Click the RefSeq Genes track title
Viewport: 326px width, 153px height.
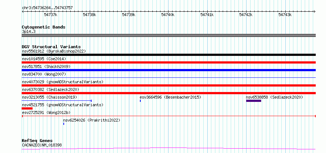(x=37, y=141)
